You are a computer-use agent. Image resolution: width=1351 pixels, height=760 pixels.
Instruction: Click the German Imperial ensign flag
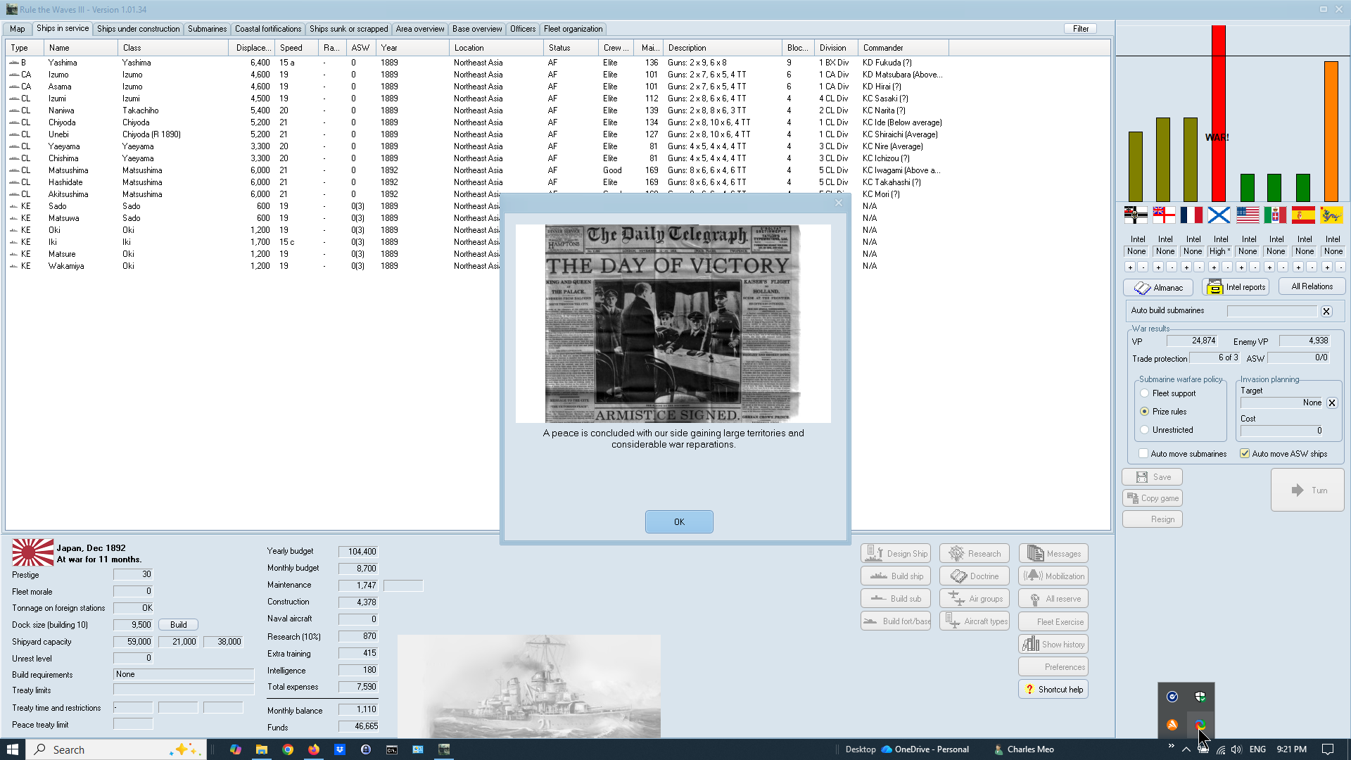pos(1136,215)
